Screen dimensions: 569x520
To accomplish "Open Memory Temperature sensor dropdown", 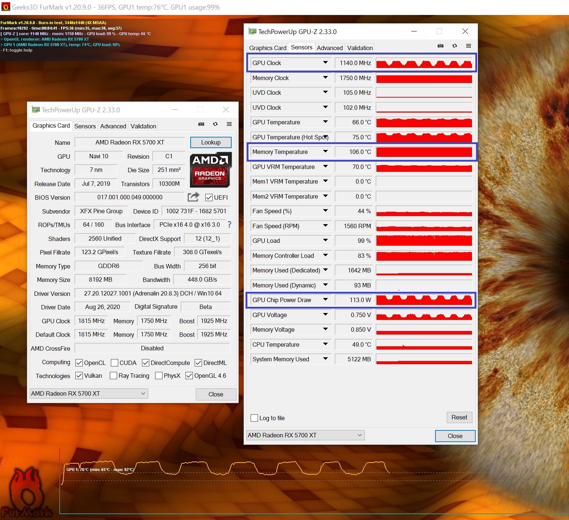I will click(325, 151).
